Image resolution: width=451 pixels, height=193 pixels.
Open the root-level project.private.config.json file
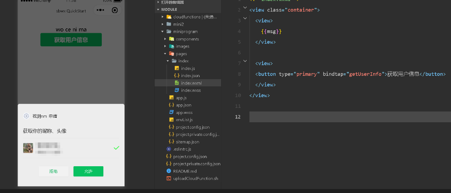197,164
